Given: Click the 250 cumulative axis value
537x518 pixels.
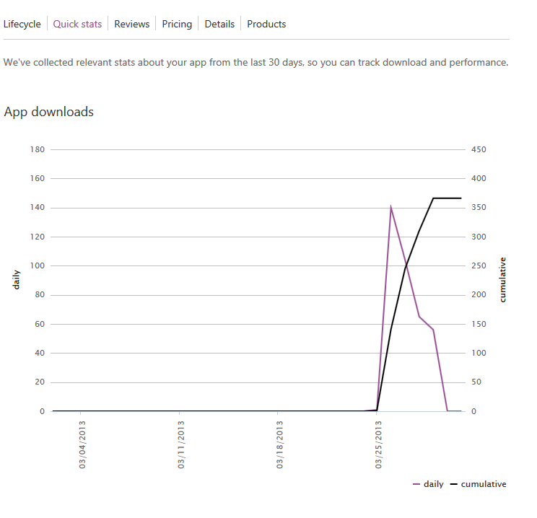Looking at the screenshot, I should click(479, 265).
